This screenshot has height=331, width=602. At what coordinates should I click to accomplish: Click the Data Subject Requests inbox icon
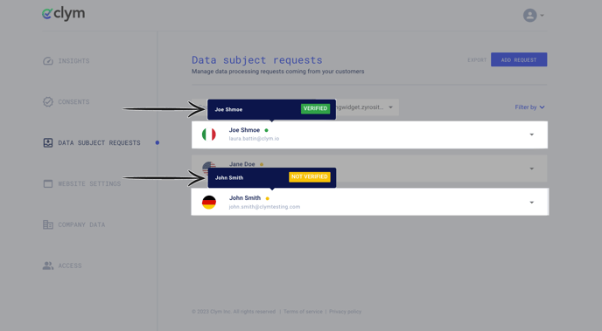coord(48,143)
